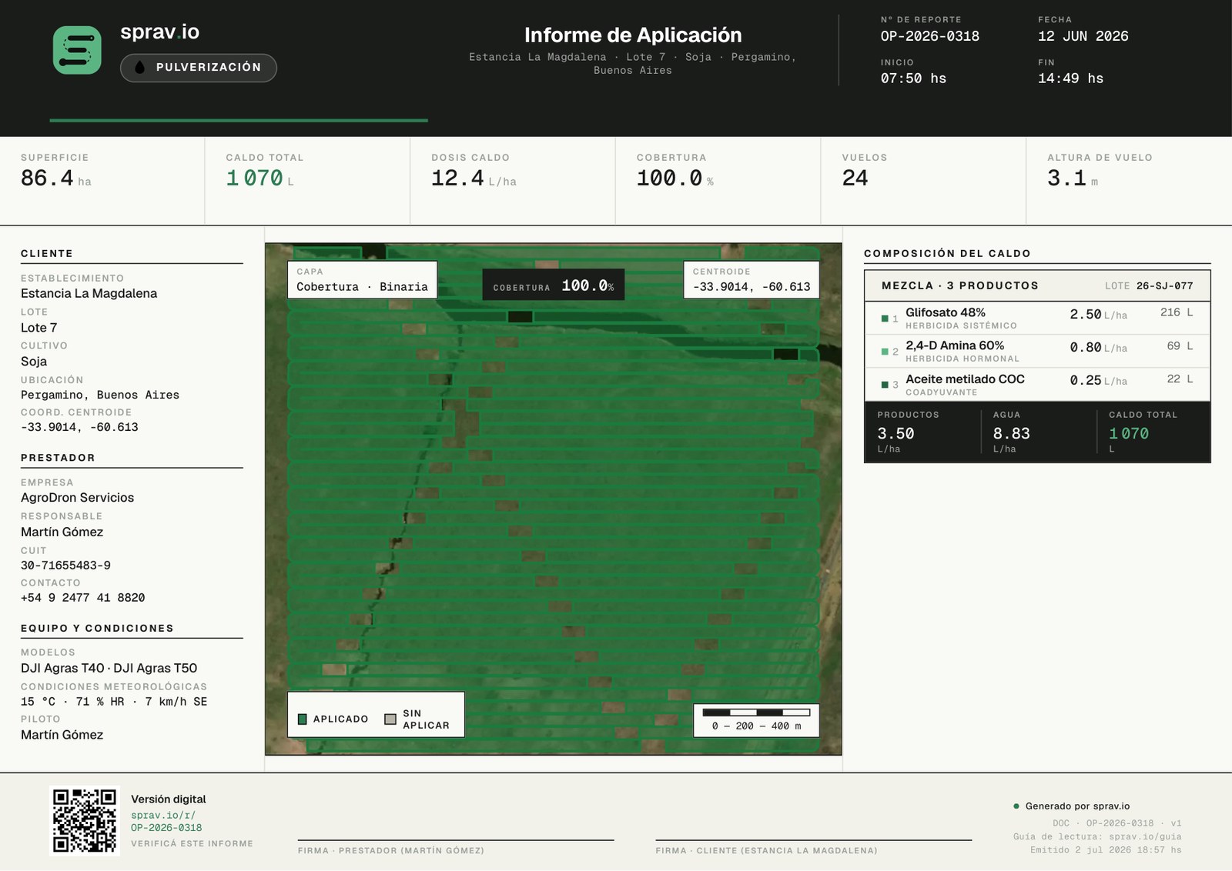The height and width of the screenshot is (871, 1232).
Task: Click the Sin Aplicar legend swatch
Action: [390, 719]
